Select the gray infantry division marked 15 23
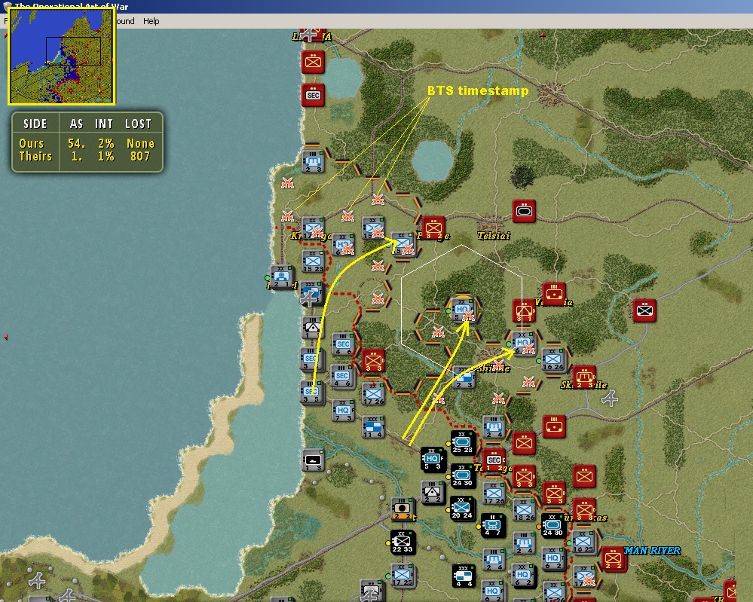Image resolution: width=753 pixels, height=602 pixels. (313, 261)
